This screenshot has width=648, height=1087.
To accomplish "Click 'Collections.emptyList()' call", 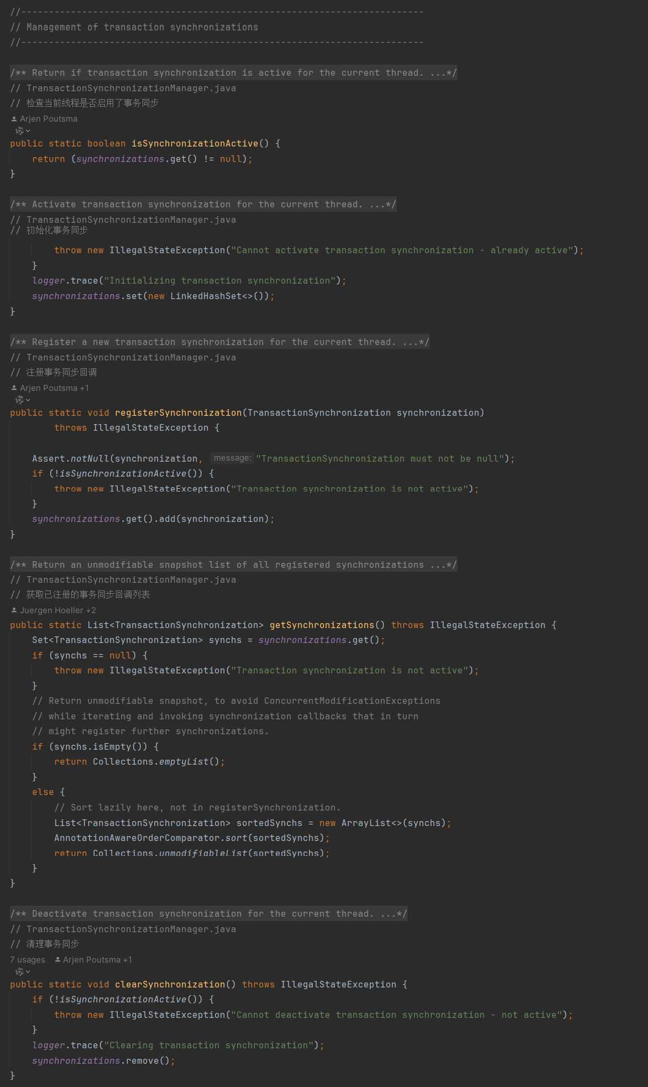I will [156, 762].
